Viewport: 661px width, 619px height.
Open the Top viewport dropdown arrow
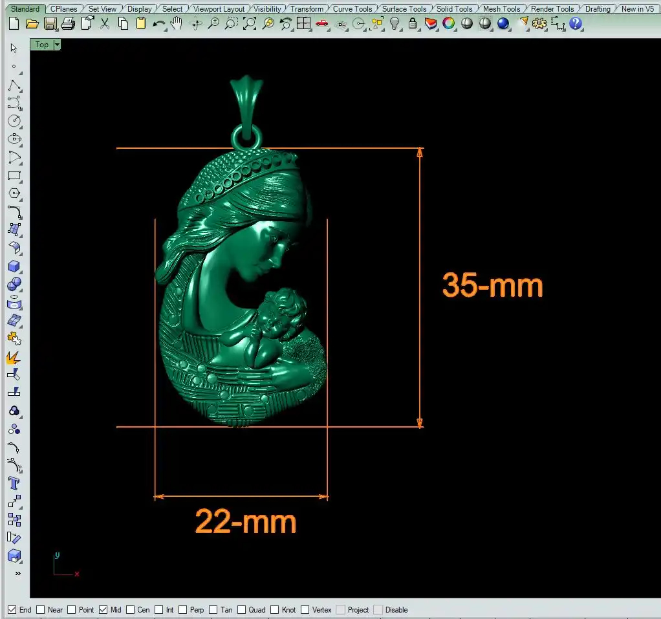(57, 45)
